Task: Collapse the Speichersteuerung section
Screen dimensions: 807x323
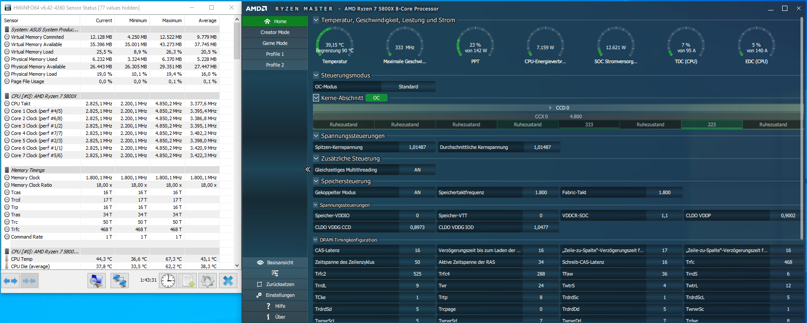Action: [316, 181]
